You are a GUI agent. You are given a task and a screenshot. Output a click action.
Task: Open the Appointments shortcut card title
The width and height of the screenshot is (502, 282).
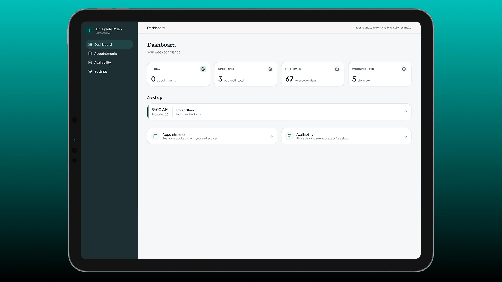coord(174,134)
